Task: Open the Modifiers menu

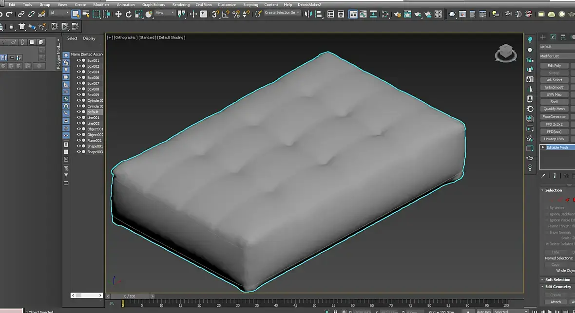Action: (101, 5)
